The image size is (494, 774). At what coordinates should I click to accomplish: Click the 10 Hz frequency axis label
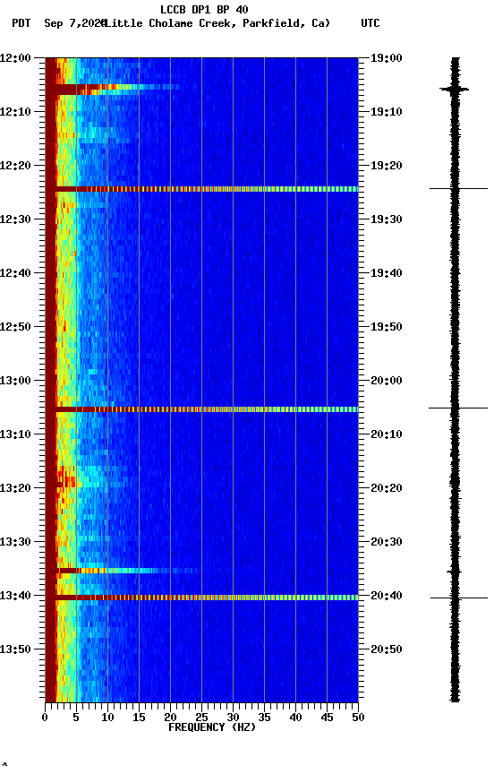[x=107, y=718]
